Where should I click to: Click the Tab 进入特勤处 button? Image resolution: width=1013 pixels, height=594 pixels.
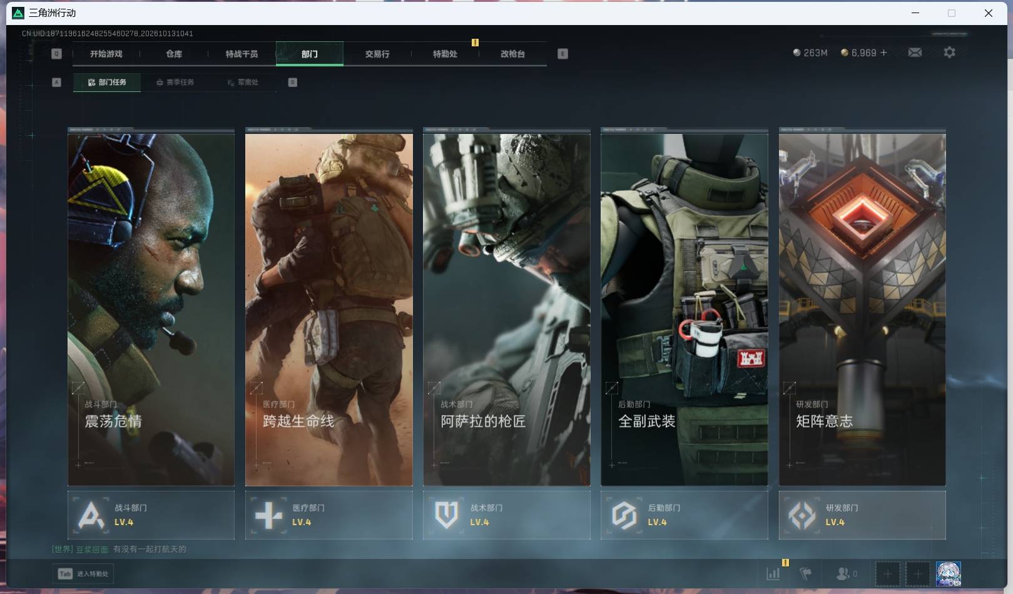tap(83, 573)
